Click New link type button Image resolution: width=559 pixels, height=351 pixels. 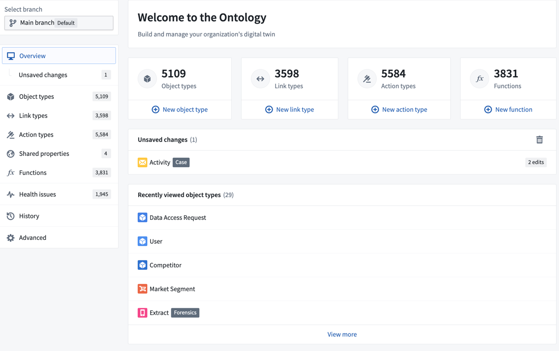click(x=289, y=110)
